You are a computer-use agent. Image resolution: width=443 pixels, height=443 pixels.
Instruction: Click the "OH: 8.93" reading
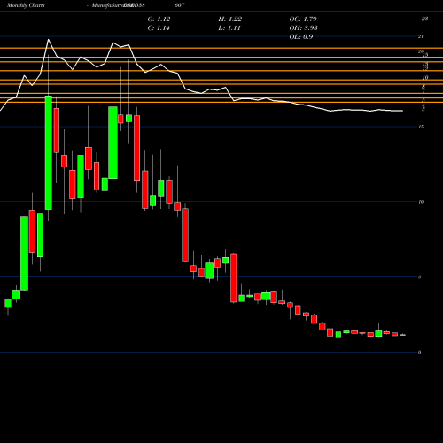[x=303, y=28]
